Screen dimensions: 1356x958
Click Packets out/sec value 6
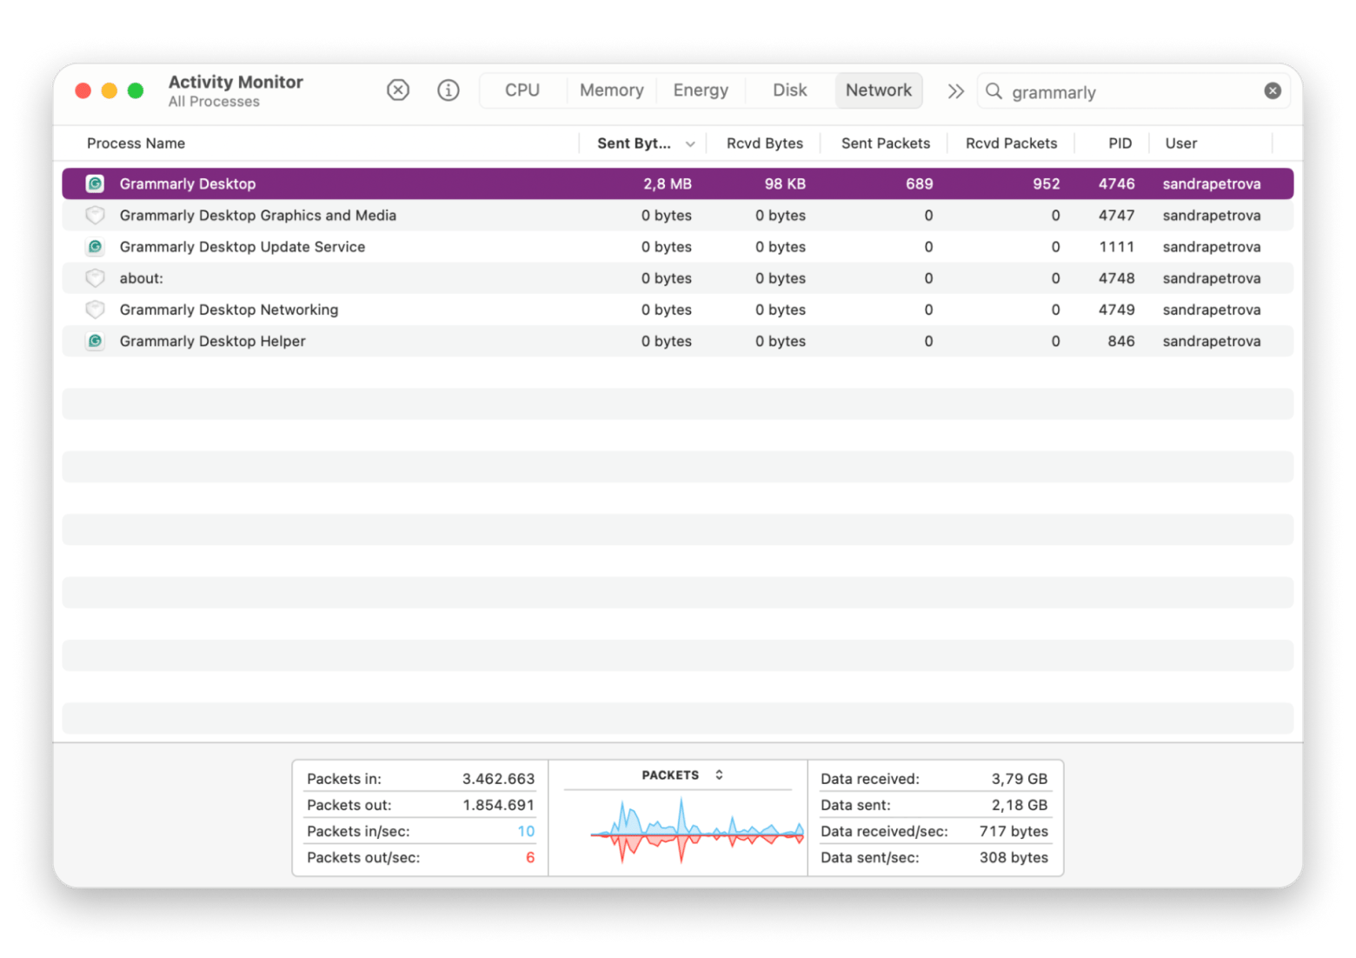tap(530, 857)
